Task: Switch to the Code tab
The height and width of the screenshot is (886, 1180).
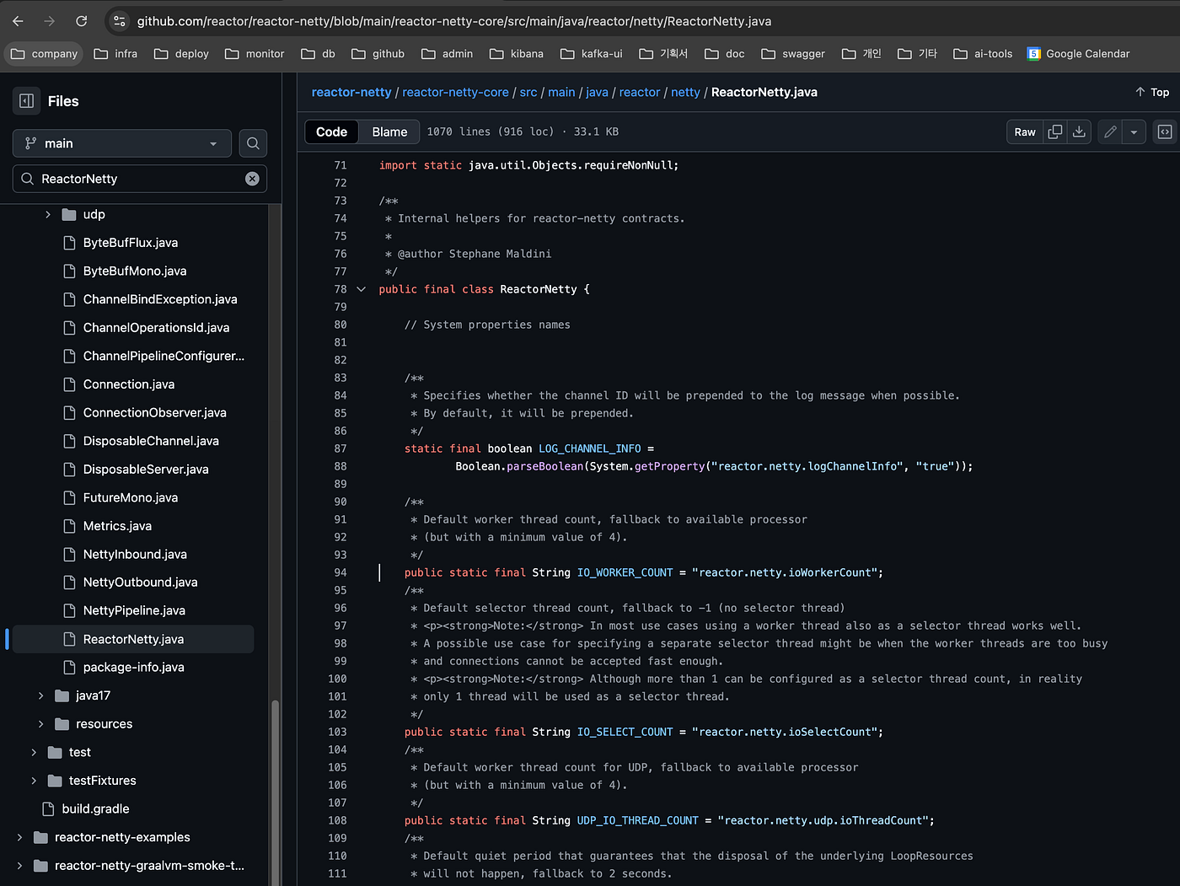Action: (x=331, y=132)
